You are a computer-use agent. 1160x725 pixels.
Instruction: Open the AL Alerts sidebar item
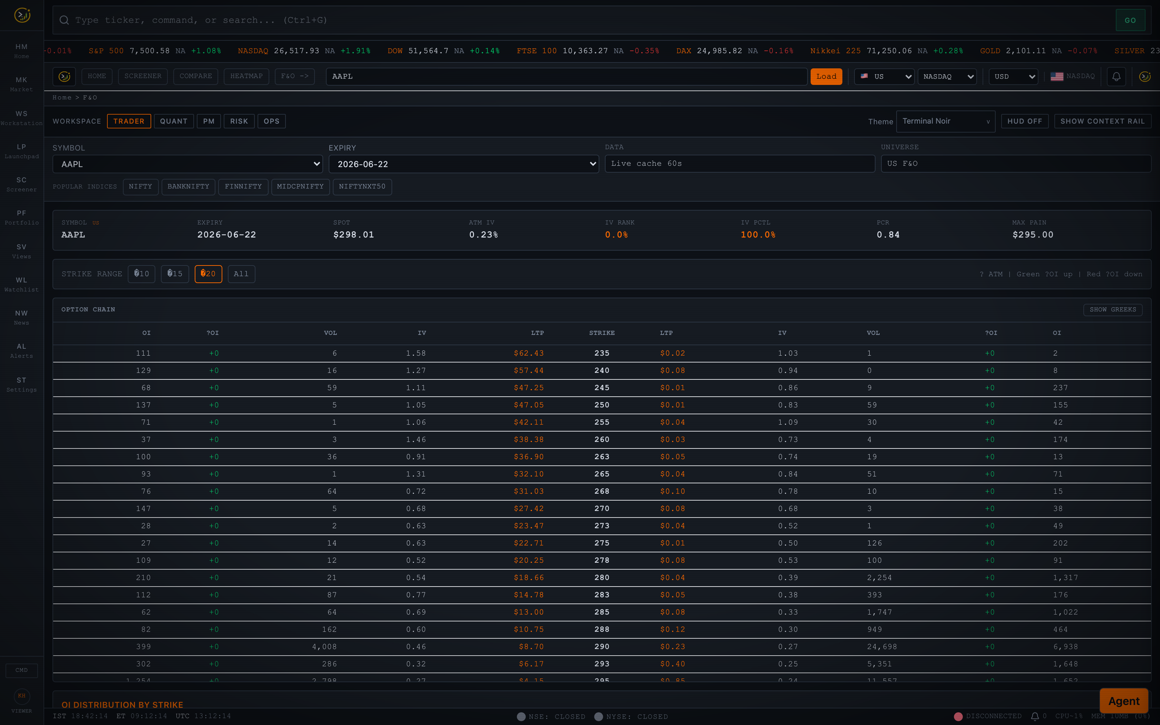pyautogui.click(x=21, y=350)
